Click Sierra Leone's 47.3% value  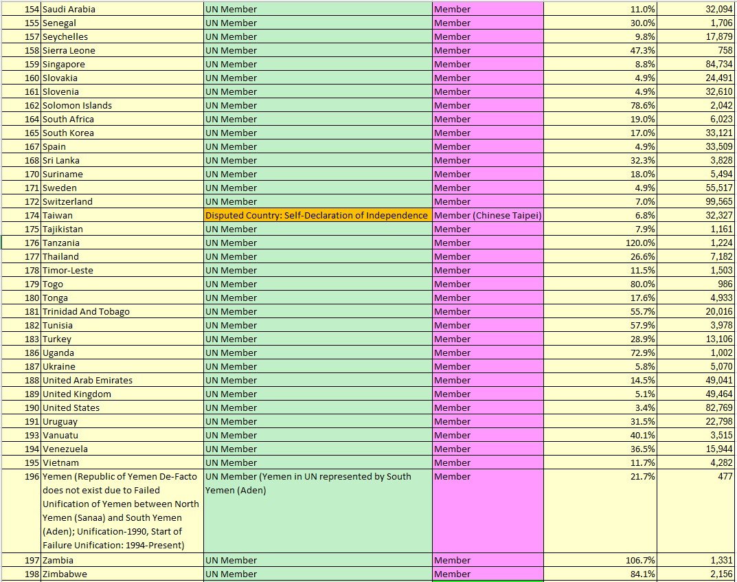click(x=600, y=50)
